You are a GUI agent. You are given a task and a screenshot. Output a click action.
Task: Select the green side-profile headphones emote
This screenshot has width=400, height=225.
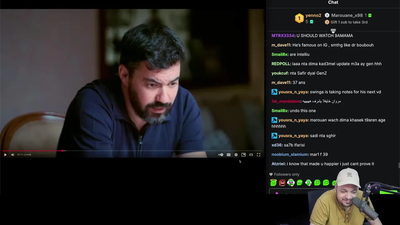[x=308, y=182]
